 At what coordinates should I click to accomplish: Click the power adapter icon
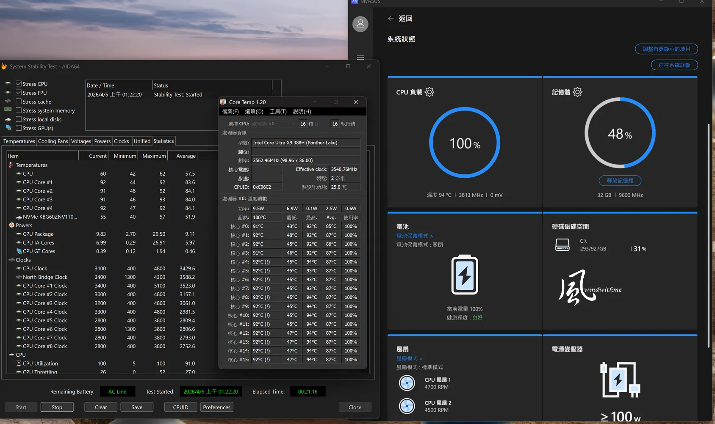pos(620,380)
